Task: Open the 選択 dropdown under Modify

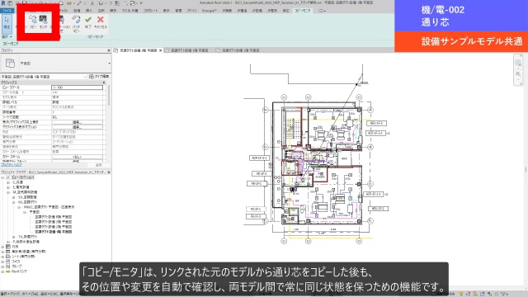Action: click(7, 36)
